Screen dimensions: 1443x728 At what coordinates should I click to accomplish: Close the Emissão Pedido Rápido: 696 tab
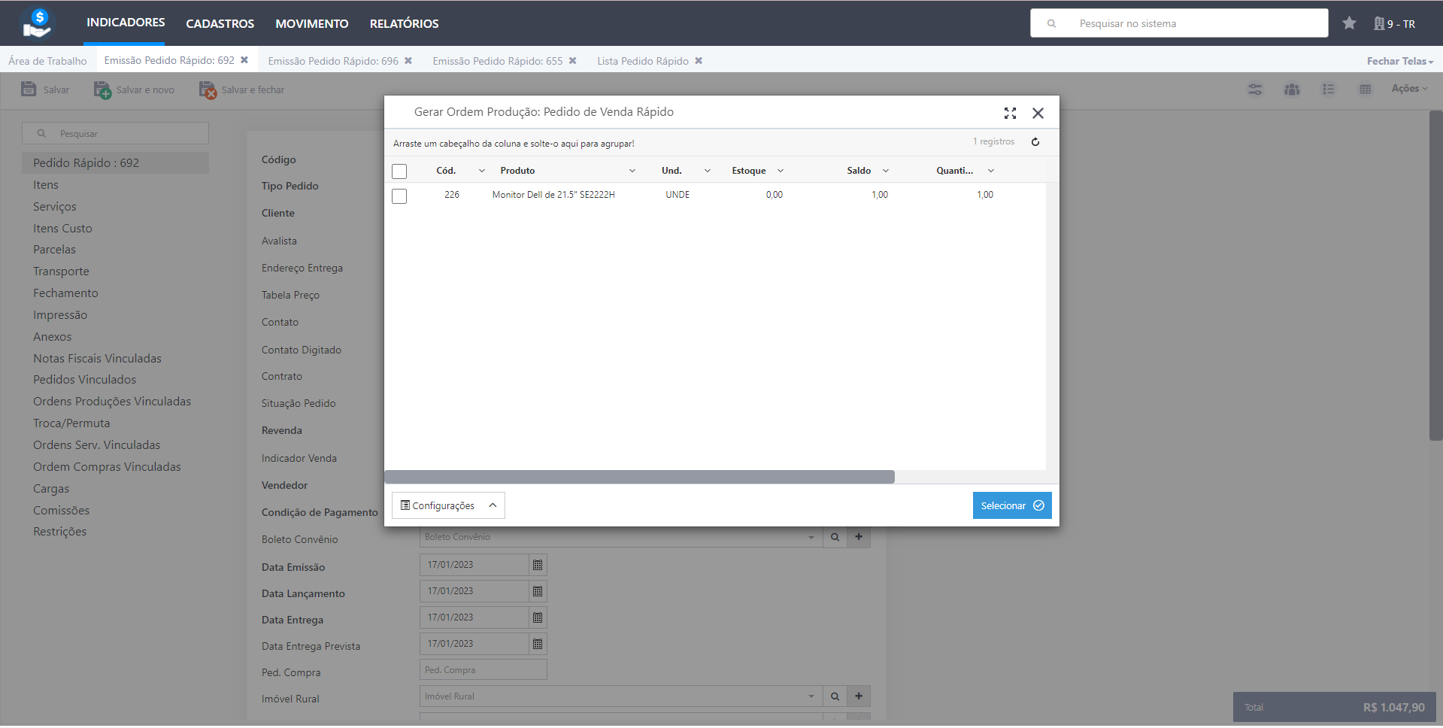(408, 61)
